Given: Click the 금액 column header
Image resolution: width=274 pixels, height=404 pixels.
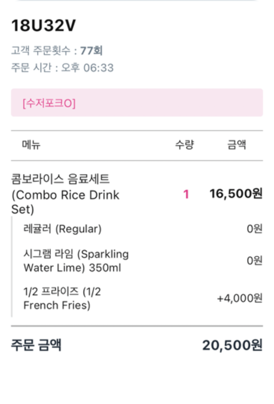Looking at the screenshot, I should point(236,145).
